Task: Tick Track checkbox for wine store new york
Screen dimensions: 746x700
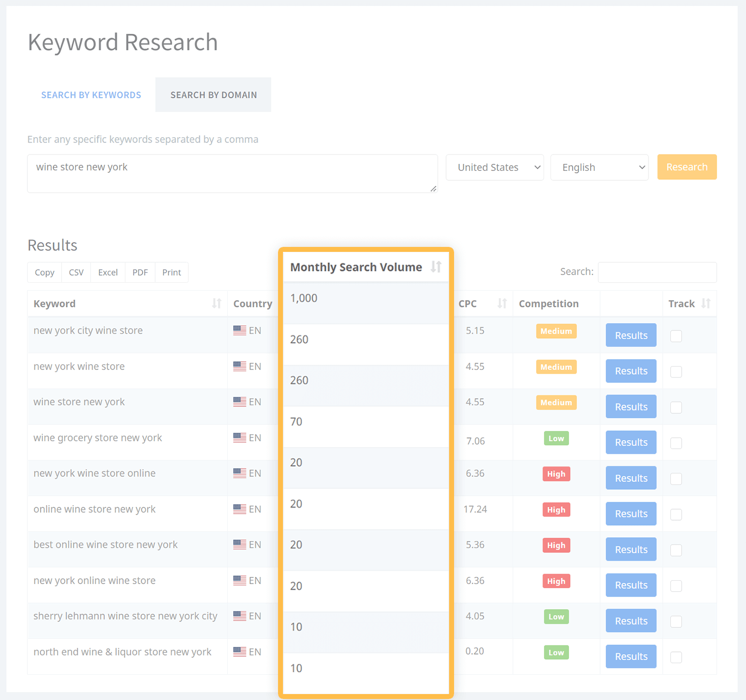Action: point(676,407)
